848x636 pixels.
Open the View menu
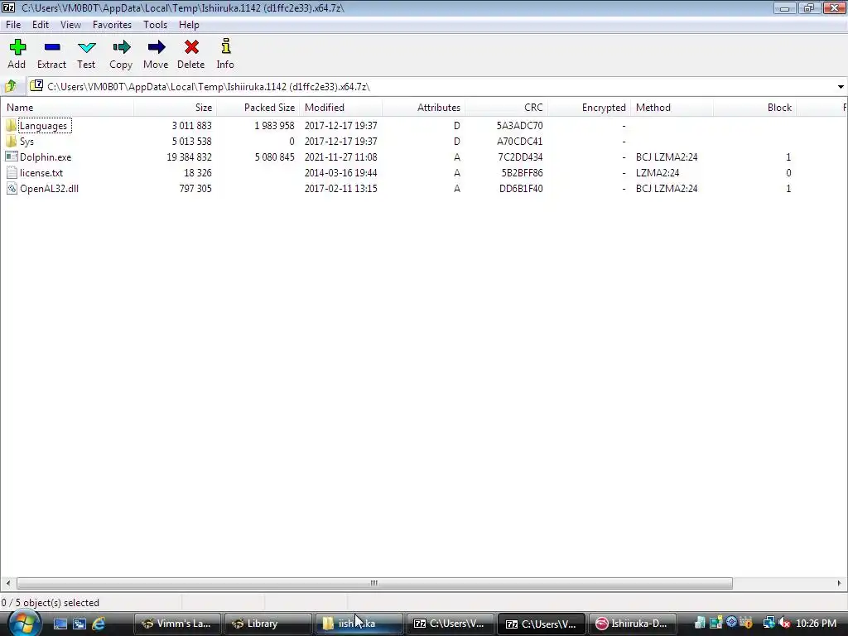pos(71,24)
